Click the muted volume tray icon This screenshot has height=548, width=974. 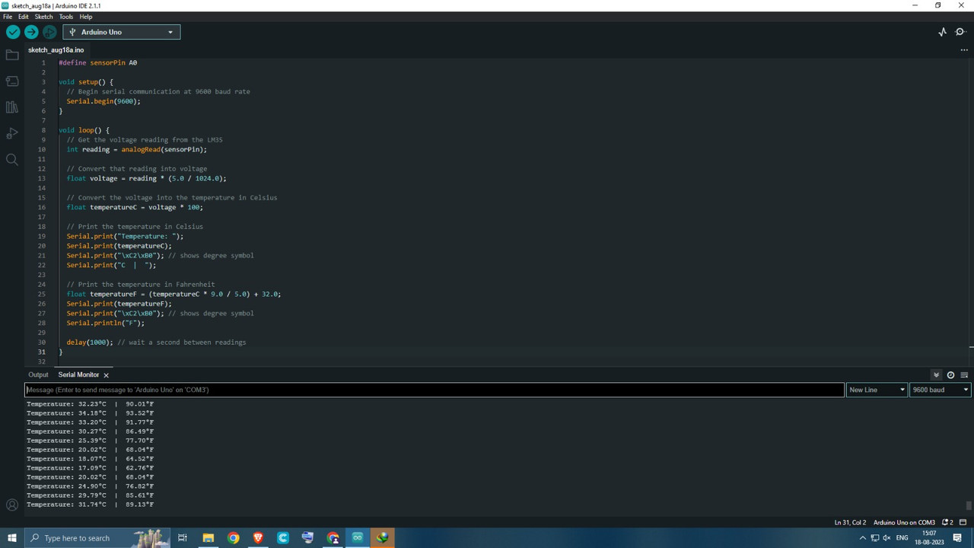click(x=886, y=538)
